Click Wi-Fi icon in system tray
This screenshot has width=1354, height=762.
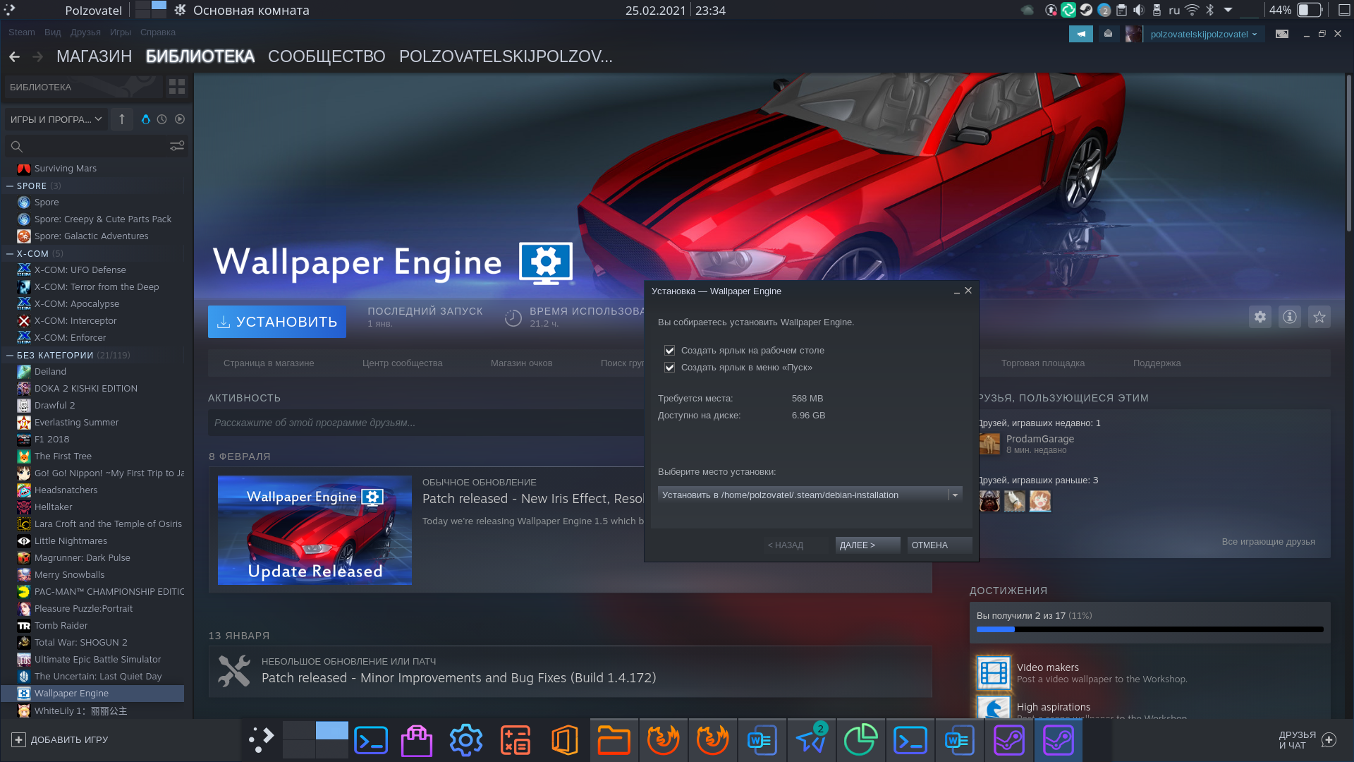tap(1192, 10)
